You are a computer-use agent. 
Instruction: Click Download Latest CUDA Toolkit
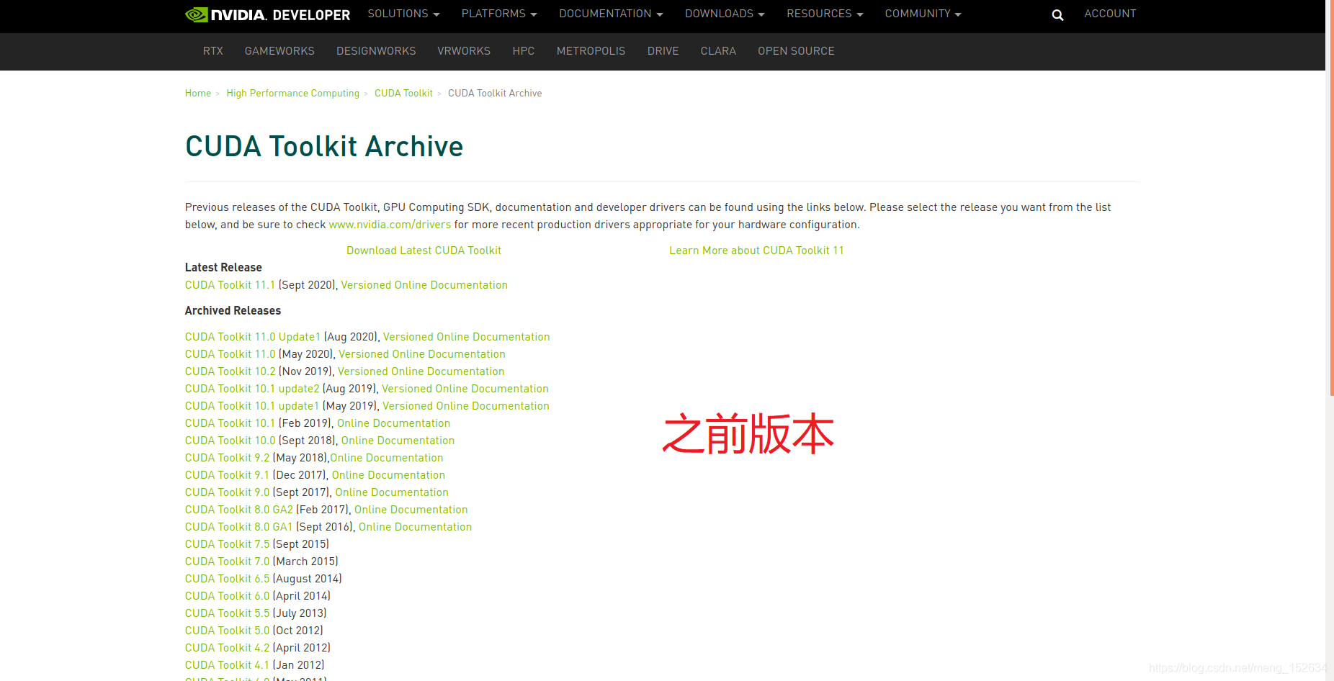424,251
